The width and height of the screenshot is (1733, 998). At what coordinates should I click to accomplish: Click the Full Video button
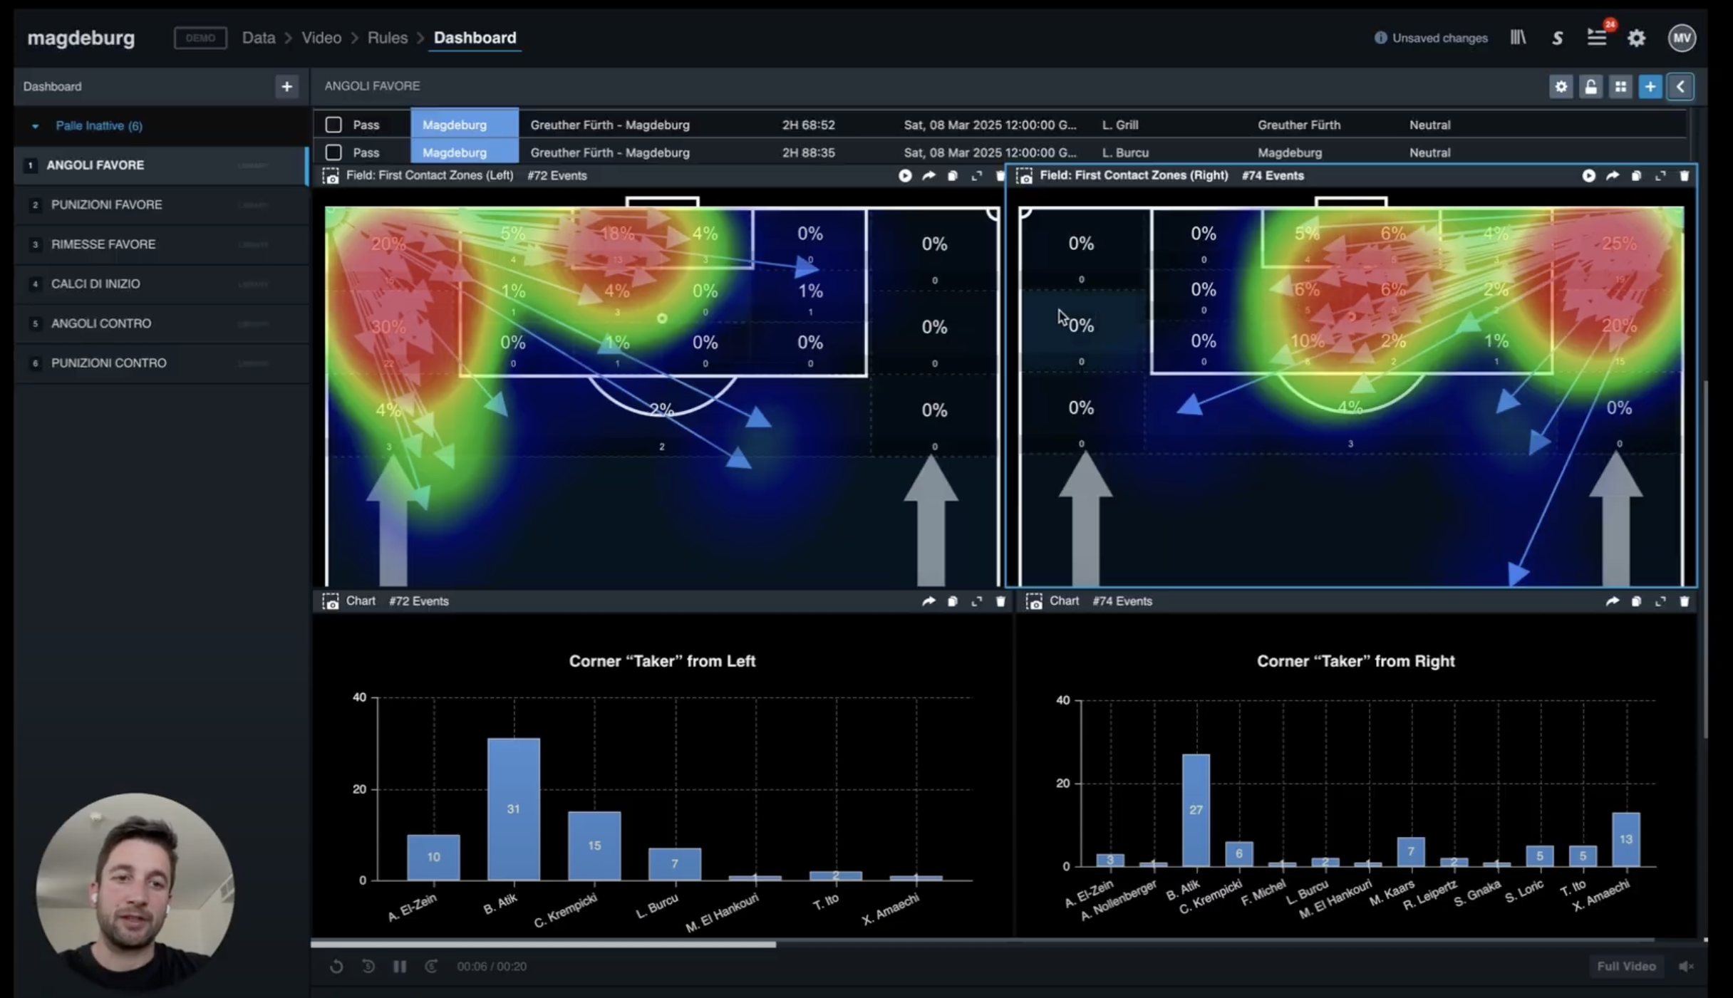[1626, 966]
